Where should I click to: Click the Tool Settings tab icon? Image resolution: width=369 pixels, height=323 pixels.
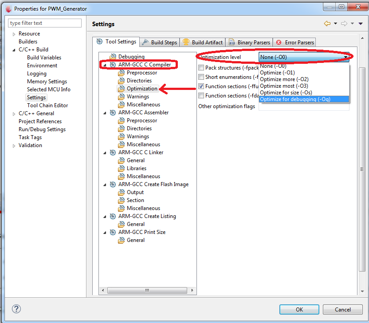(x=99, y=42)
